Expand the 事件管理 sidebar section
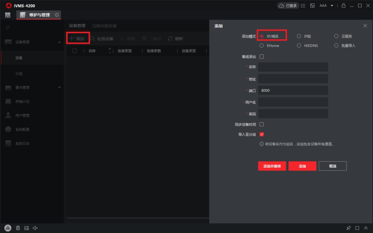The width and height of the screenshot is (373, 233). [x=59, y=88]
